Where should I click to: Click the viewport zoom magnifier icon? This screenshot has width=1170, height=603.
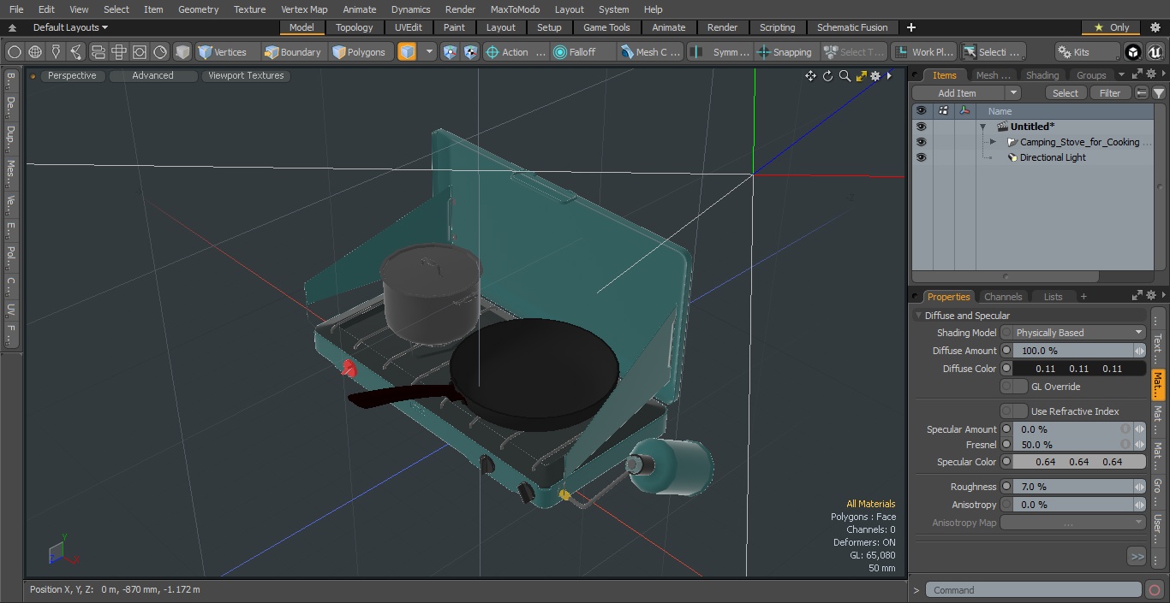point(845,76)
